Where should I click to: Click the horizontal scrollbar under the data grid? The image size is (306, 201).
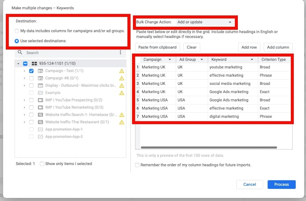click(x=208, y=148)
